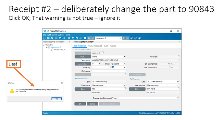Open To Warehouse Site TICO Manufacturing dropdown

click(178, 82)
